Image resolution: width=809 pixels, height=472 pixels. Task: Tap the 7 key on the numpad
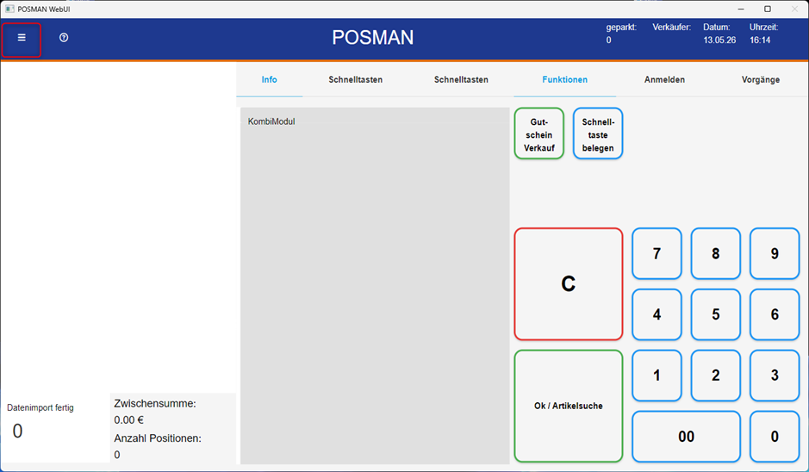[657, 254]
